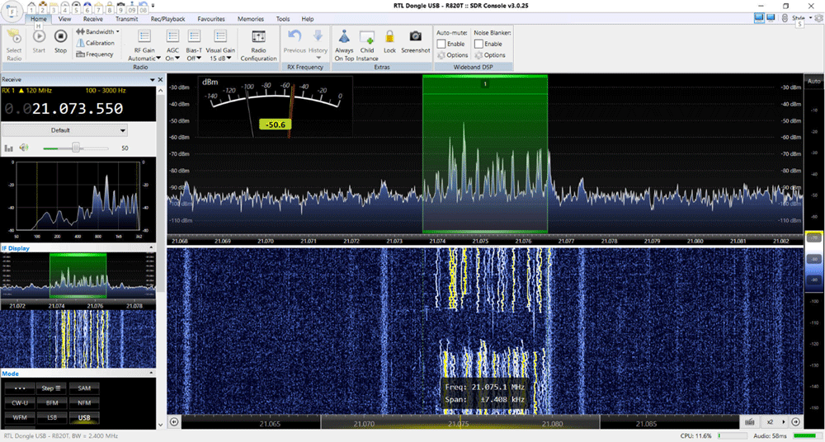The width and height of the screenshot is (825, 442).
Task: Open the Bias-T Off dropdown
Action: tap(194, 45)
